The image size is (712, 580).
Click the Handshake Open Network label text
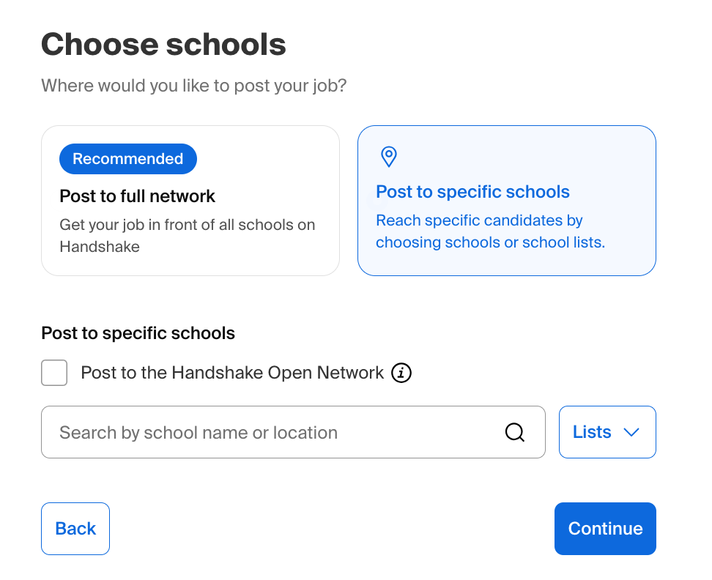pyautogui.click(x=231, y=373)
